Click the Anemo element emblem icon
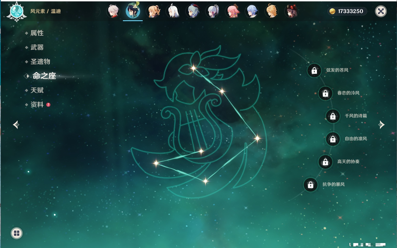Image resolution: width=397 pixels, height=248 pixels. pos(16,12)
